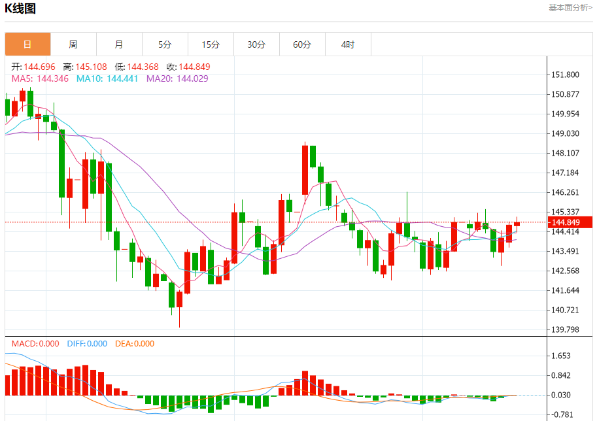The height and width of the screenshot is (421, 597).
Task: Open the 5分 interval tab
Action: [x=165, y=44]
